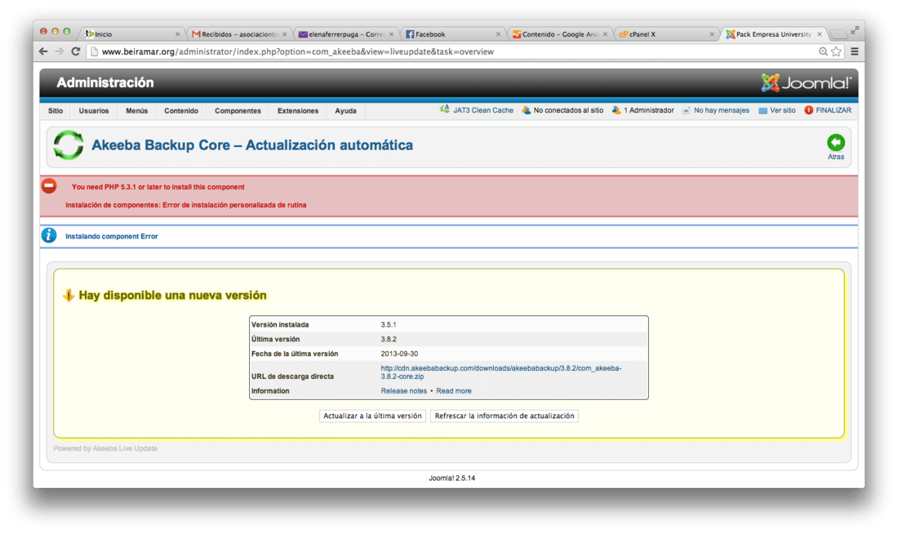Click the green Atras back arrow icon
898x534 pixels.
[x=836, y=142]
